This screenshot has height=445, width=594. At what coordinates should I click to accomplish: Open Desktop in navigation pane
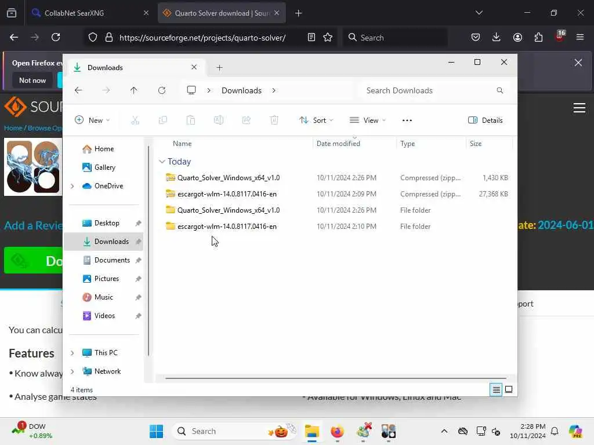coord(107,223)
